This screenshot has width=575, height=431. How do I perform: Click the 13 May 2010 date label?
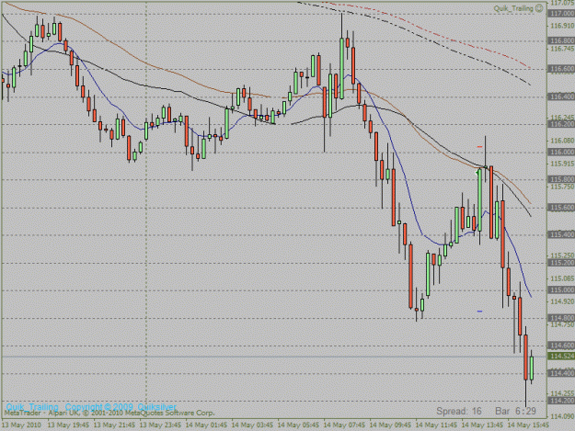(21, 425)
